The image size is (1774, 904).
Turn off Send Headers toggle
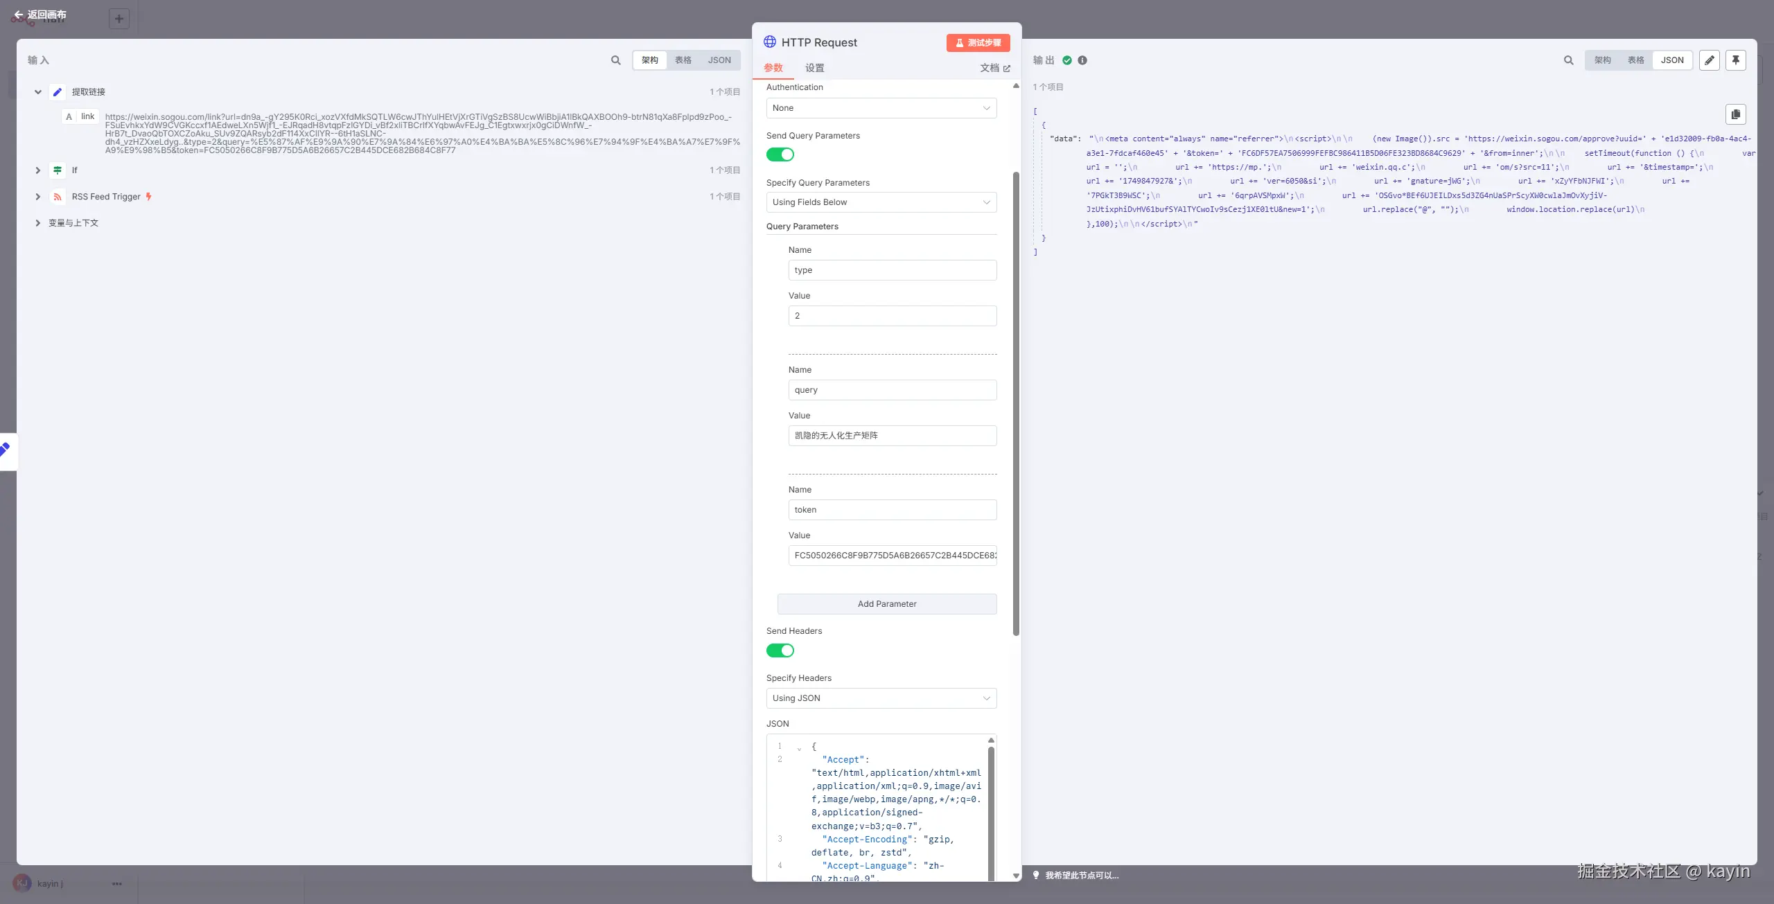point(780,650)
